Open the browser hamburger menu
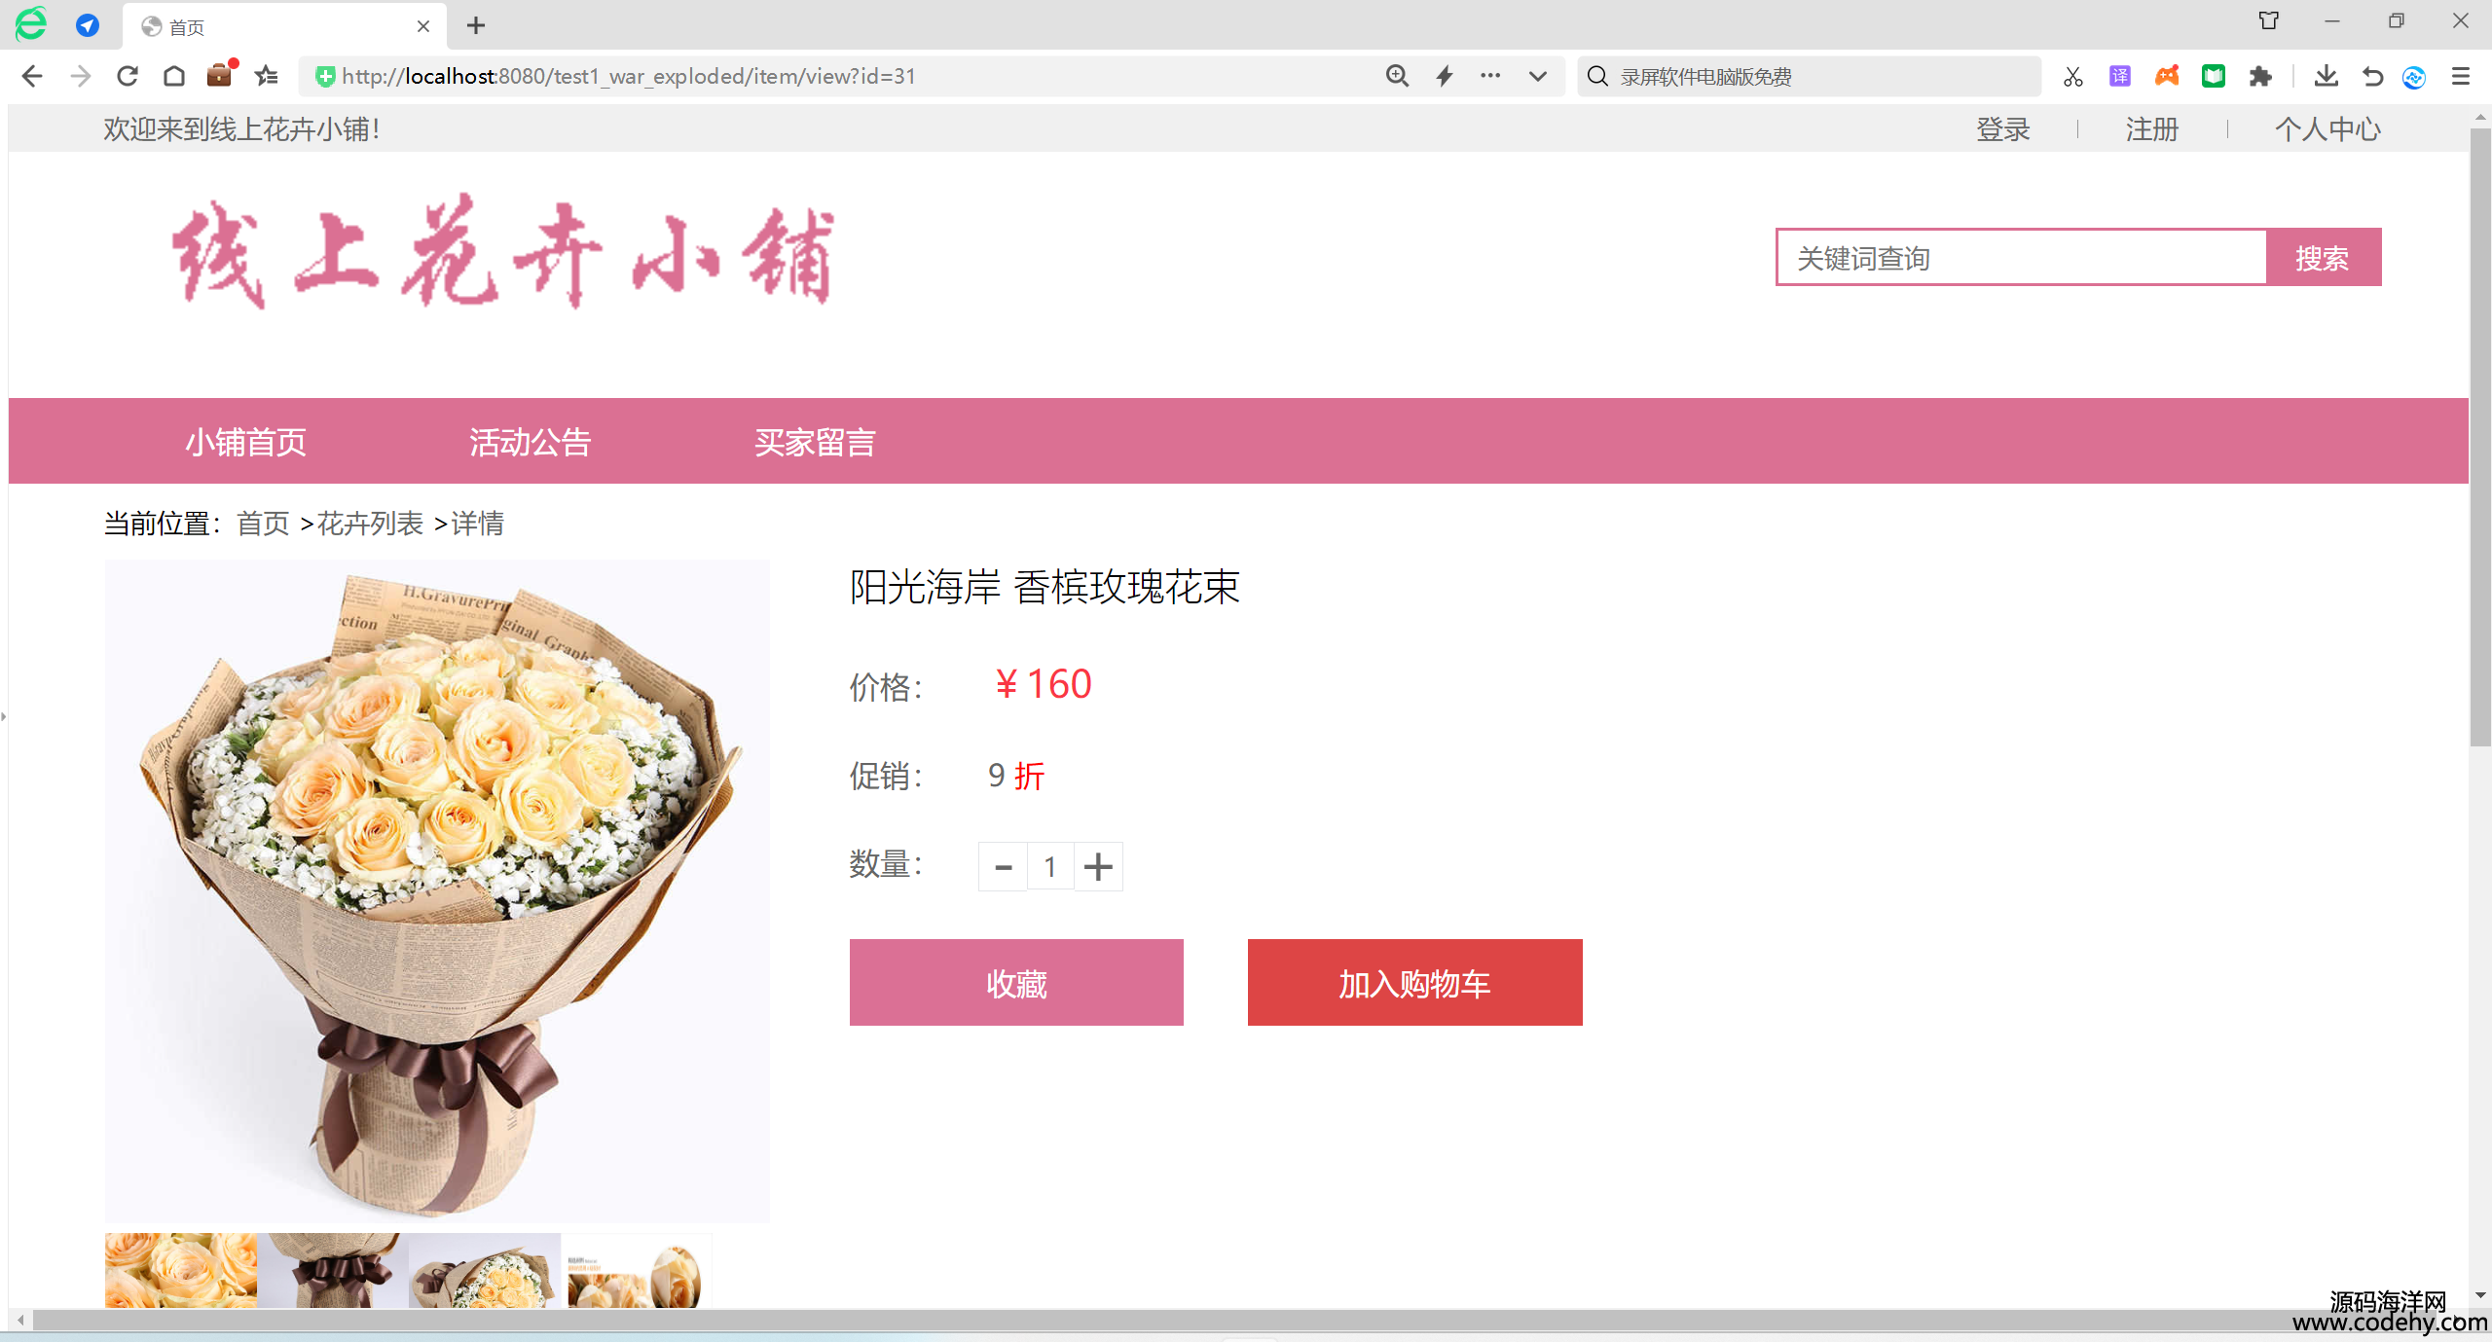 (2461, 76)
